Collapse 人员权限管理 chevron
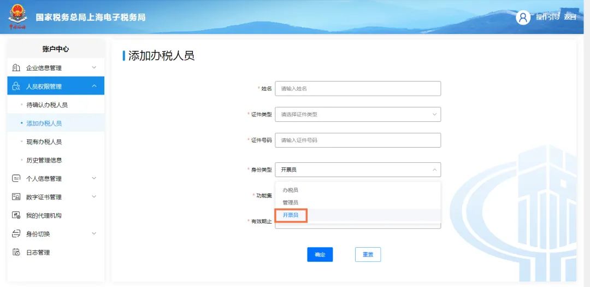This screenshot has width=590, height=287. (94, 86)
